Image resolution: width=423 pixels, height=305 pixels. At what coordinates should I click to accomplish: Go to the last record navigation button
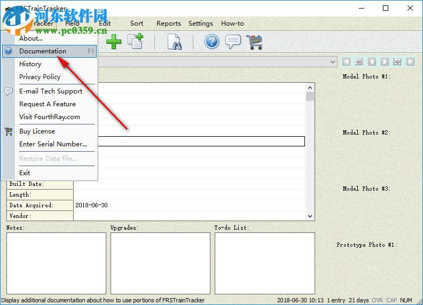(x=410, y=62)
